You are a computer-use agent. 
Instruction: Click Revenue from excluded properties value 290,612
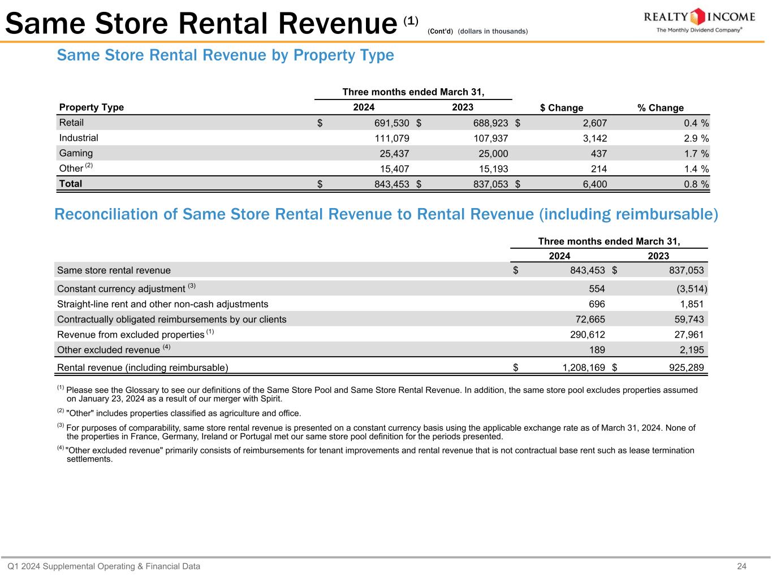click(585, 335)
